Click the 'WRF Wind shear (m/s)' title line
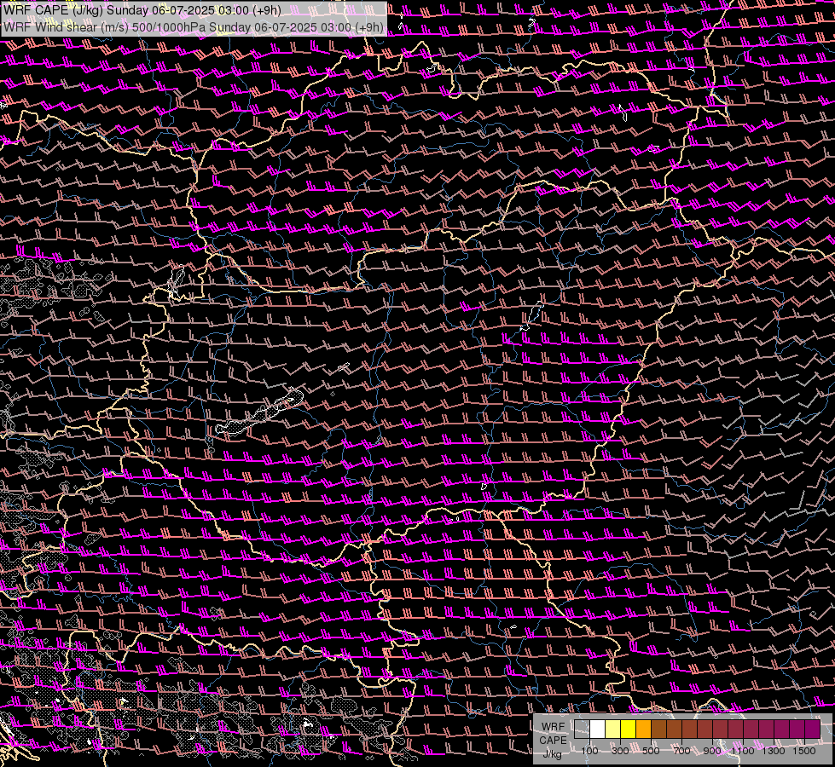The height and width of the screenshot is (767, 835). click(x=193, y=27)
